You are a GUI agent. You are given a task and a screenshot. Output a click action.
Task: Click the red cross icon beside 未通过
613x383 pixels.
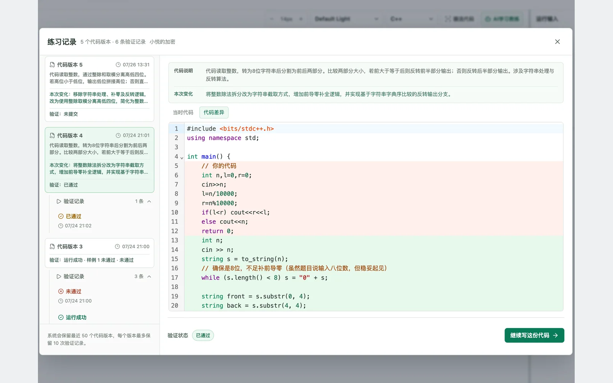[61, 291]
